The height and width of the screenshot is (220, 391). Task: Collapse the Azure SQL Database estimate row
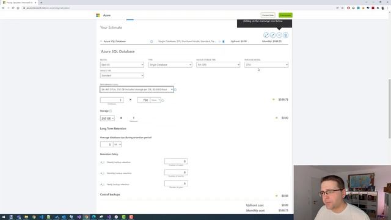[x=101, y=42]
